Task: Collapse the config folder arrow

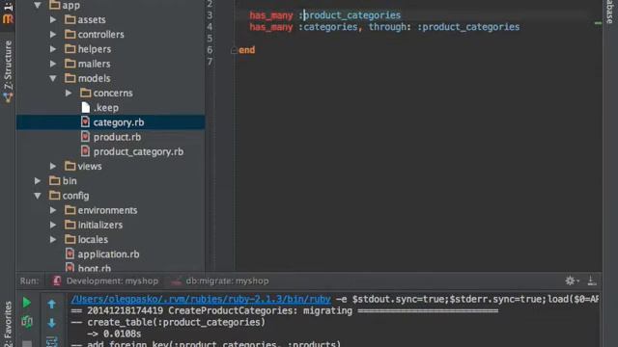Action: click(x=38, y=196)
